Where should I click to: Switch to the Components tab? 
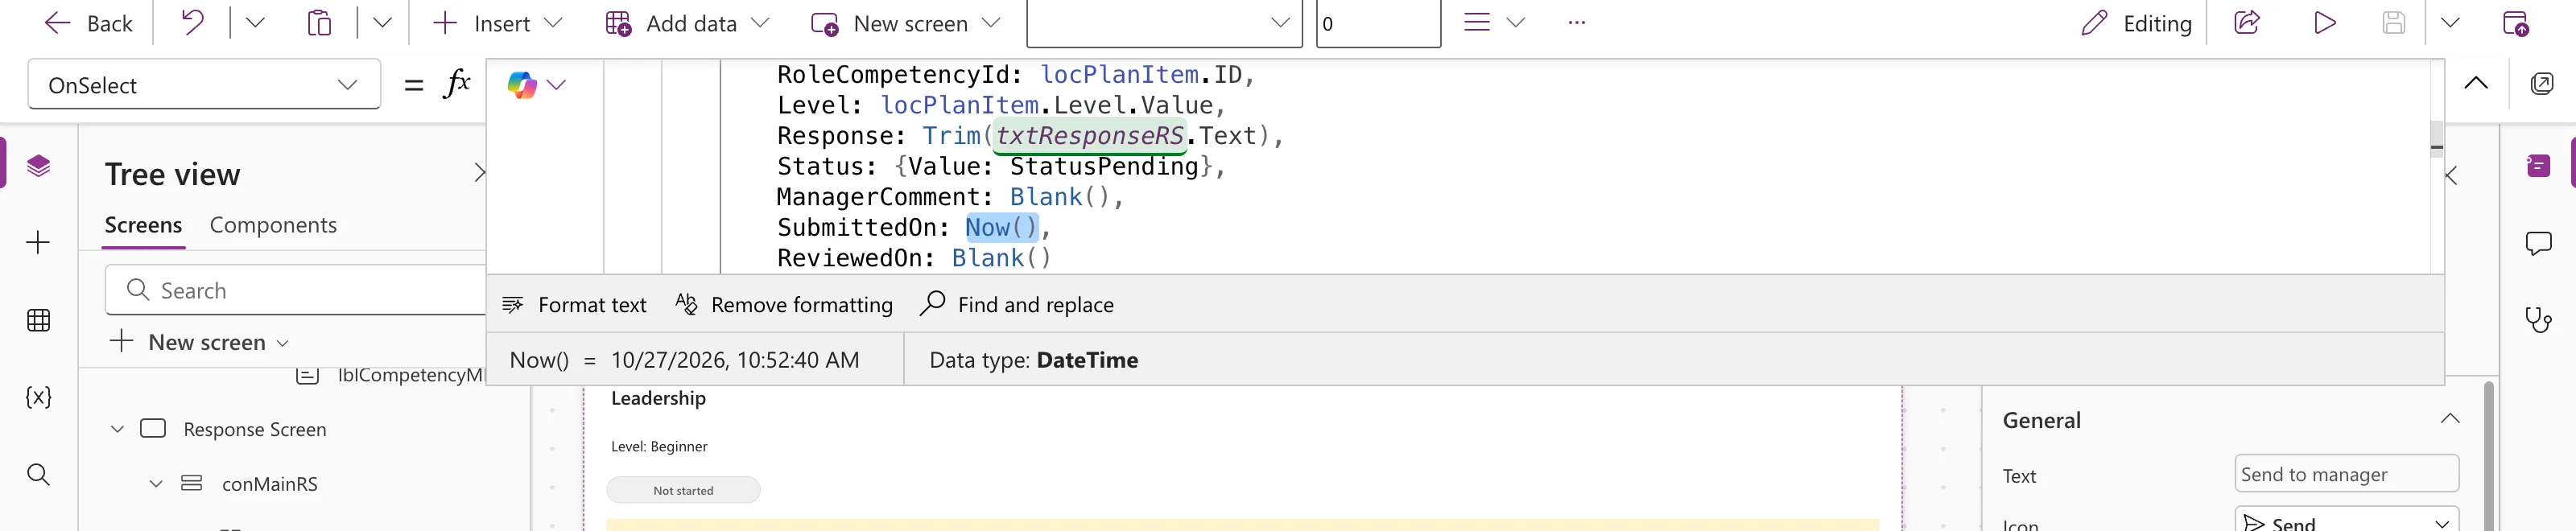pos(273,225)
